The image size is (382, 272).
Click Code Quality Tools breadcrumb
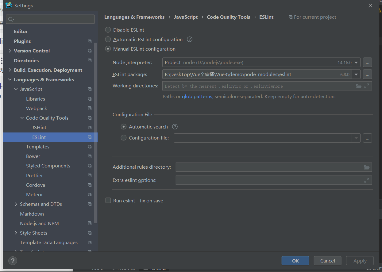(229, 17)
